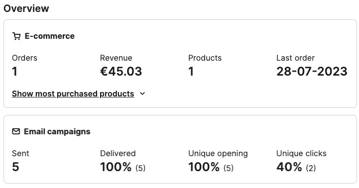Open the Show most purchased products link

(x=73, y=94)
